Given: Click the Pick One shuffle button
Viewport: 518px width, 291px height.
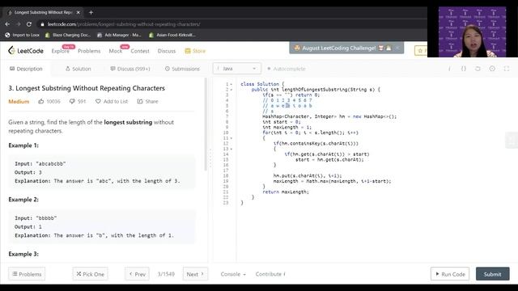Looking at the screenshot, I should (90, 274).
